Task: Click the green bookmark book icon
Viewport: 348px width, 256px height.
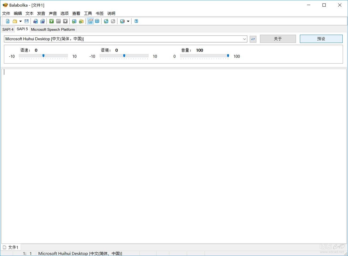Action: coord(106,21)
